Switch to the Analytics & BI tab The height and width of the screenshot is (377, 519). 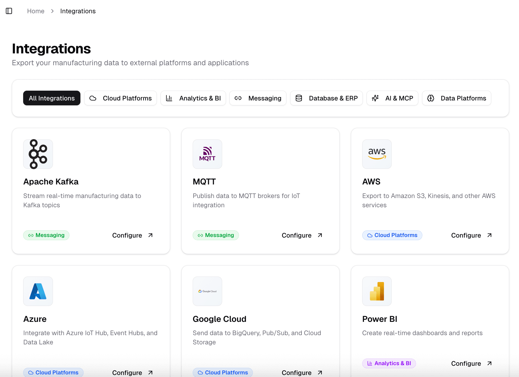coord(193,98)
